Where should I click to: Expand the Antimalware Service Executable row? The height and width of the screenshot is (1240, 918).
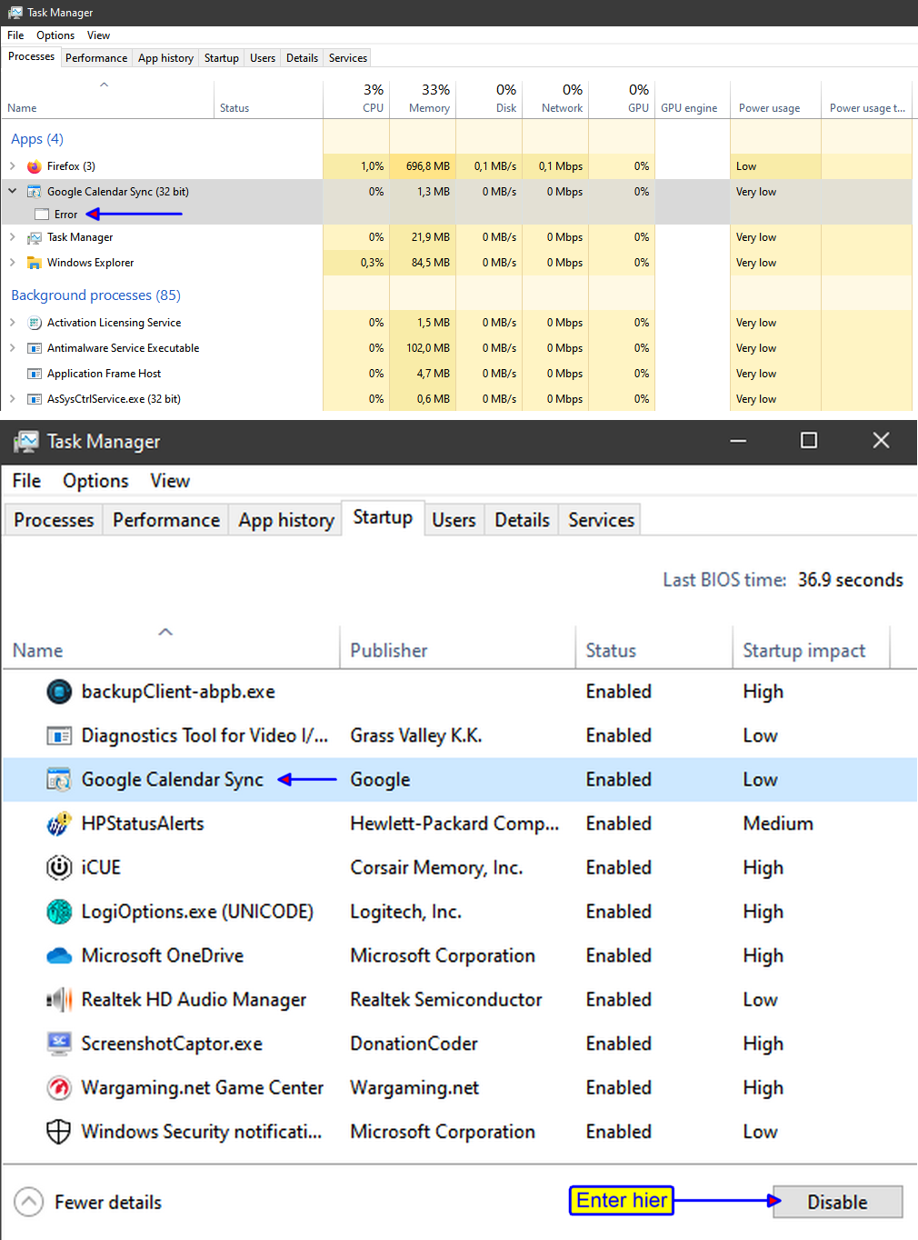pos(13,348)
